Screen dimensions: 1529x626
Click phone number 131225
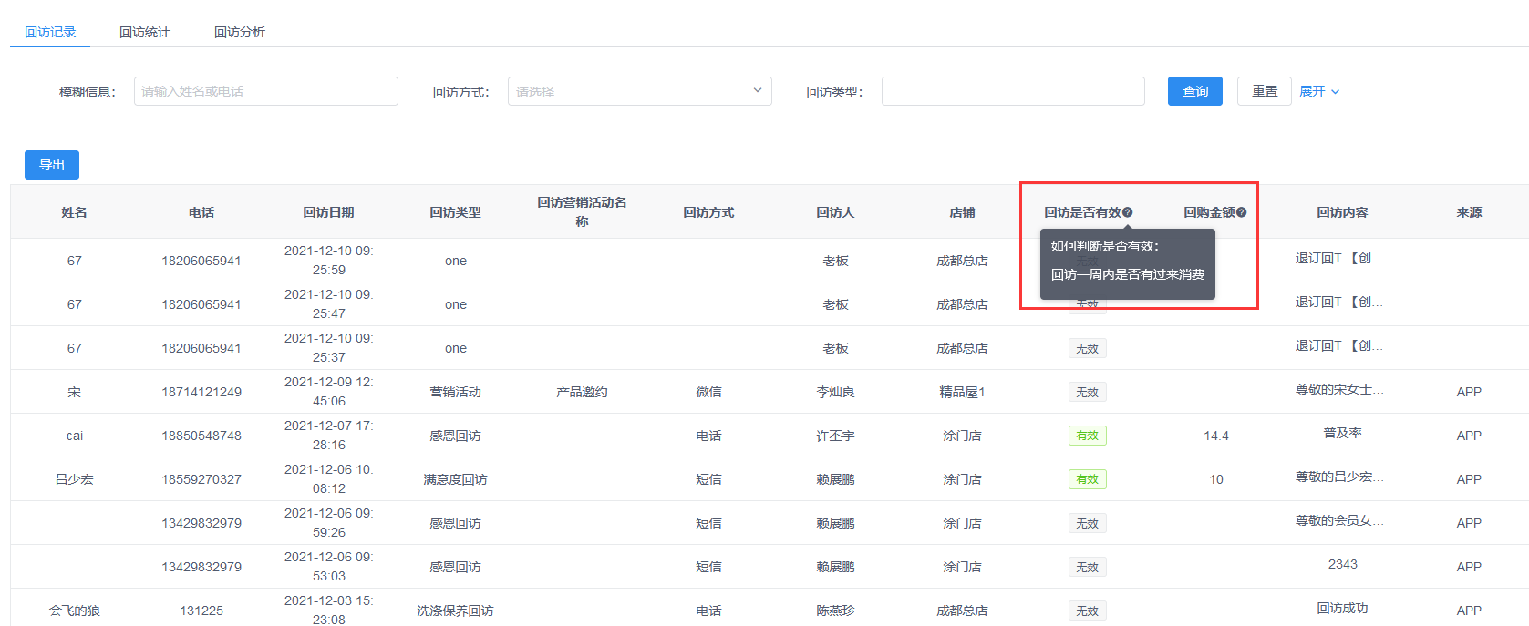click(201, 611)
